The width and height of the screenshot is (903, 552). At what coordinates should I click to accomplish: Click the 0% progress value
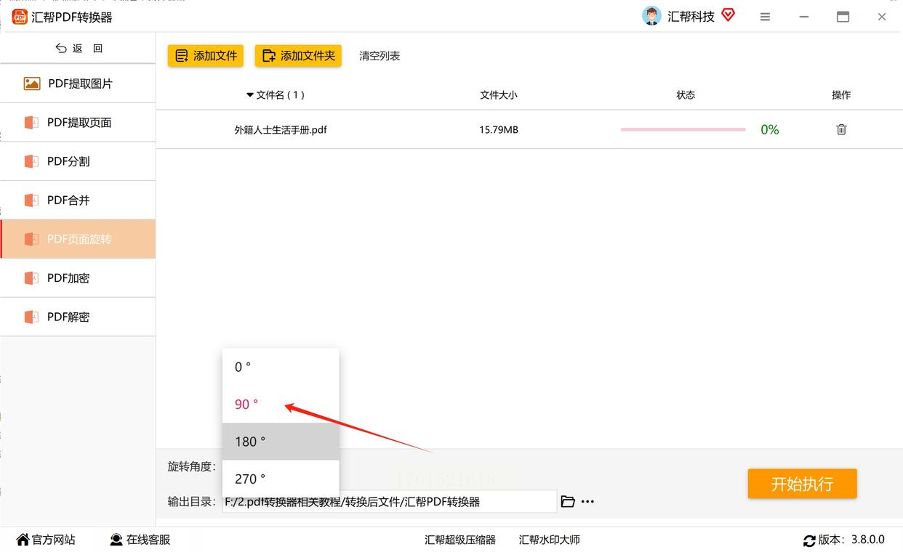tap(770, 130)
